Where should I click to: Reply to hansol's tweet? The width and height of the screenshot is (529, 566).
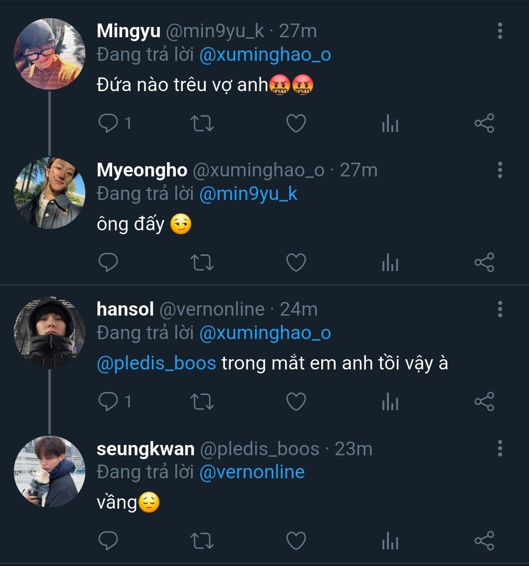coord(108,402)
